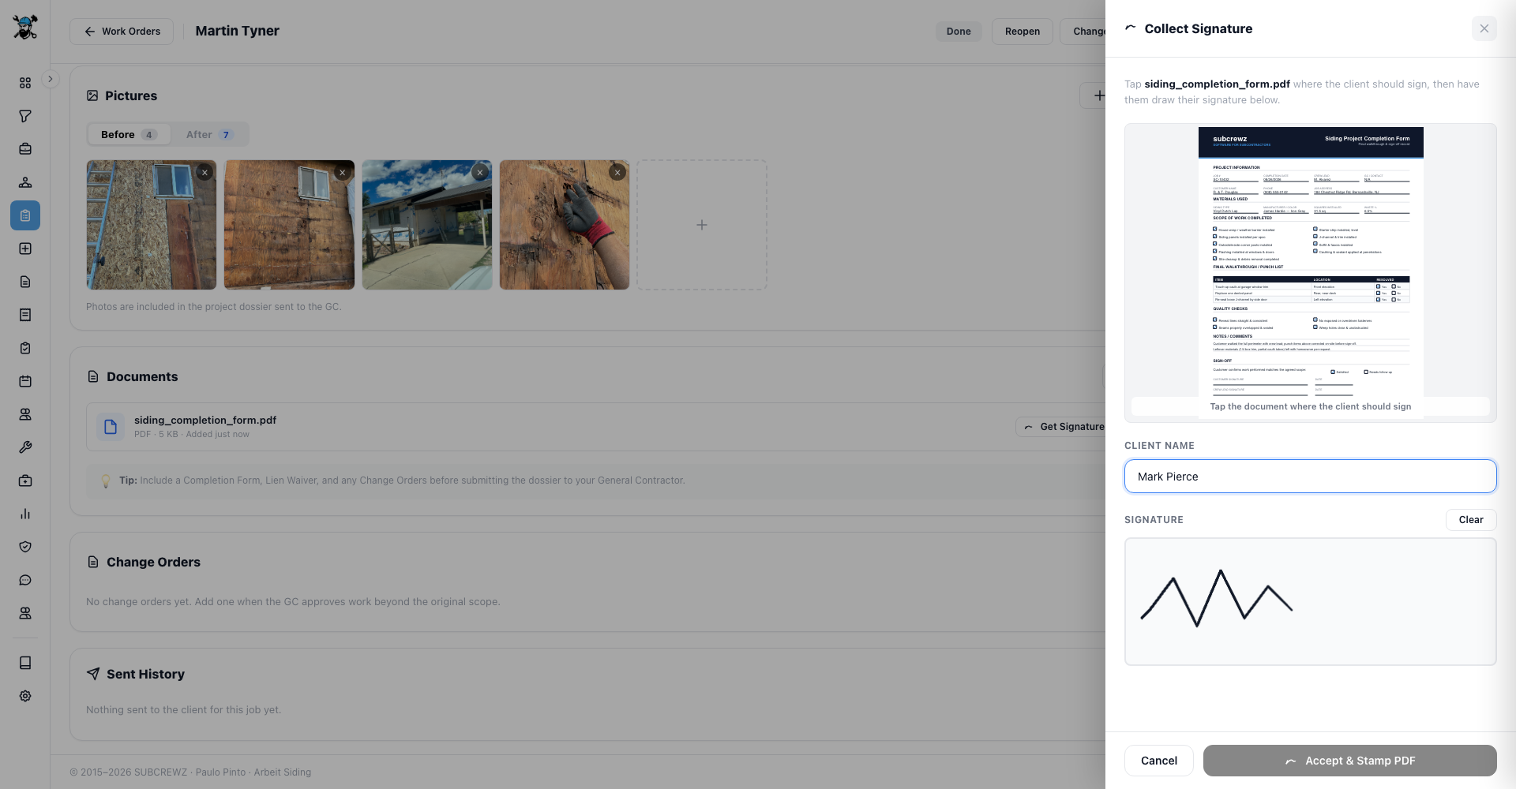Open the chat bubble messages icon

tap(25, 580)
